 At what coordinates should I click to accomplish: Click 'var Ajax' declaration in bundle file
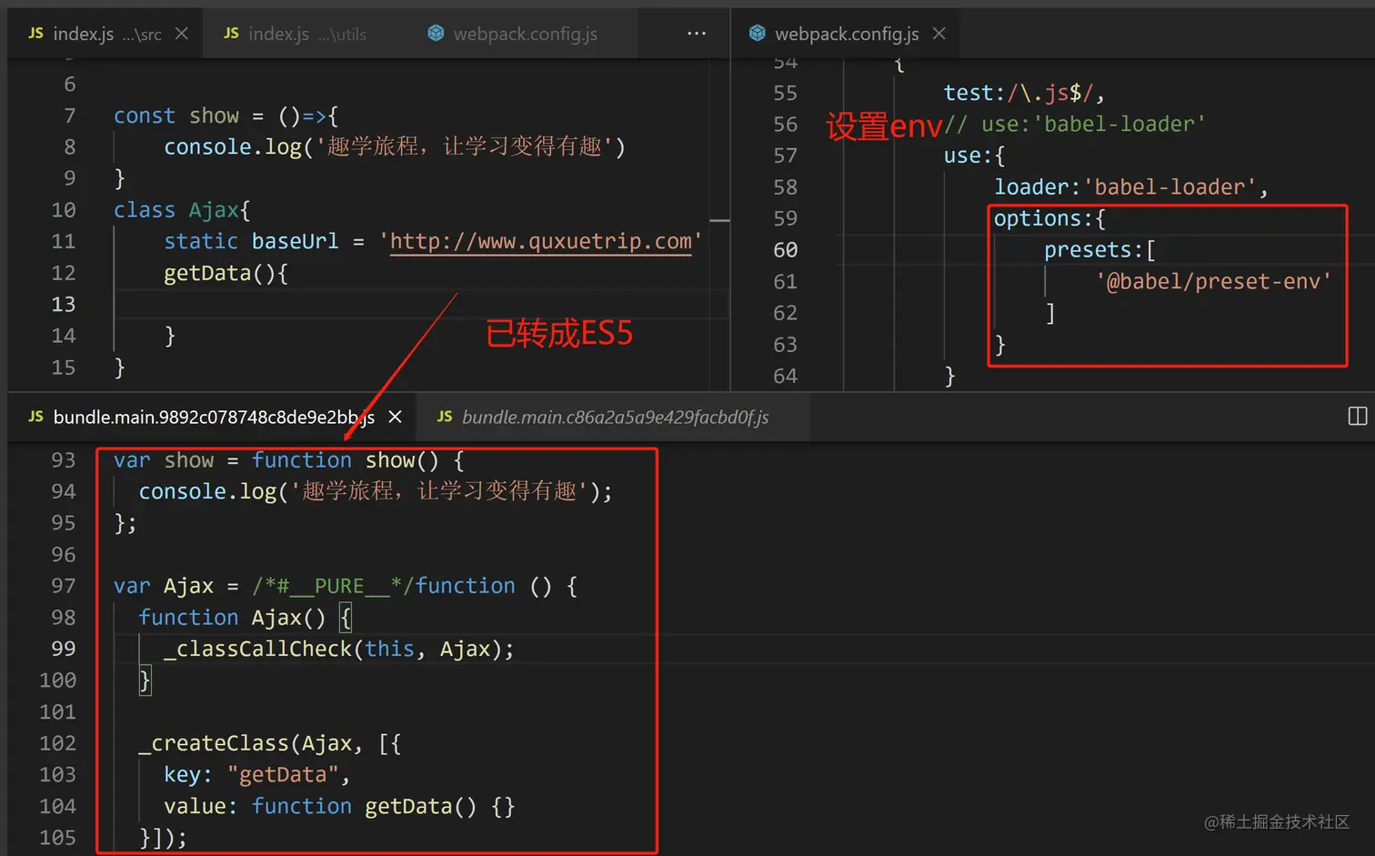point(164,586)
